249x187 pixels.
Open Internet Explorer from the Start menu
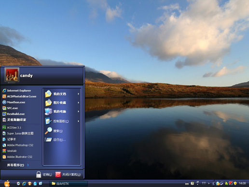click(x=17, y=90)
